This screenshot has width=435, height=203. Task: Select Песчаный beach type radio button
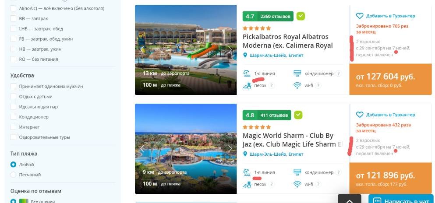point(13,175)
